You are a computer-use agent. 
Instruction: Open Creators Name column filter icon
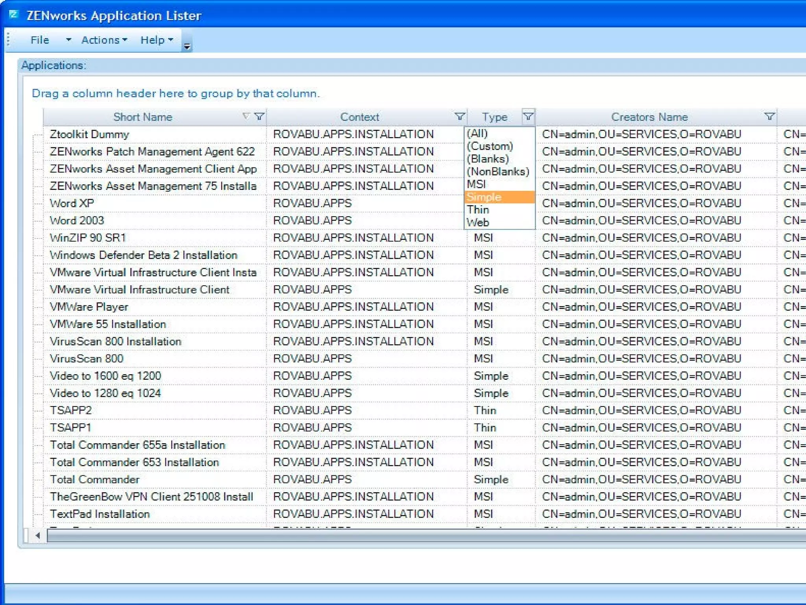tap(769, 117)
